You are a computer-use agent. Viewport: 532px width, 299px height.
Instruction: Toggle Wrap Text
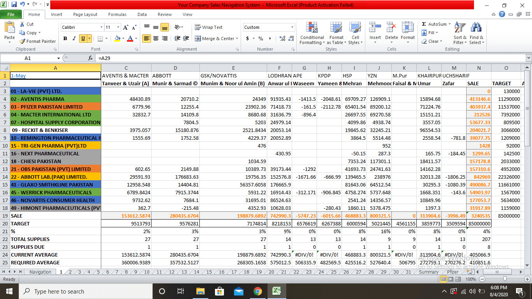(x=209, y=27)
